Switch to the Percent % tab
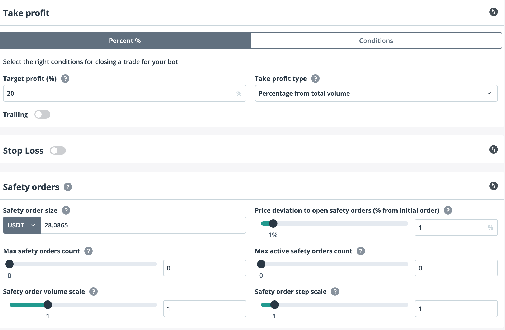 point(125,41)
